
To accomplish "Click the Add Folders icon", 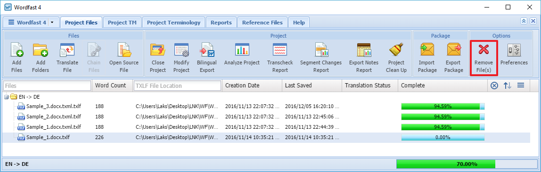I will [41, 50].
